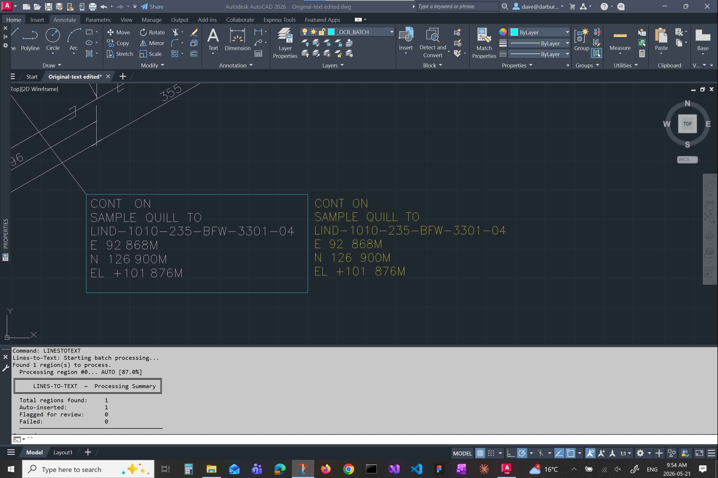Open the dave@darbur account menu
This screenshot has height=478, width=718.
pos(538,6)
